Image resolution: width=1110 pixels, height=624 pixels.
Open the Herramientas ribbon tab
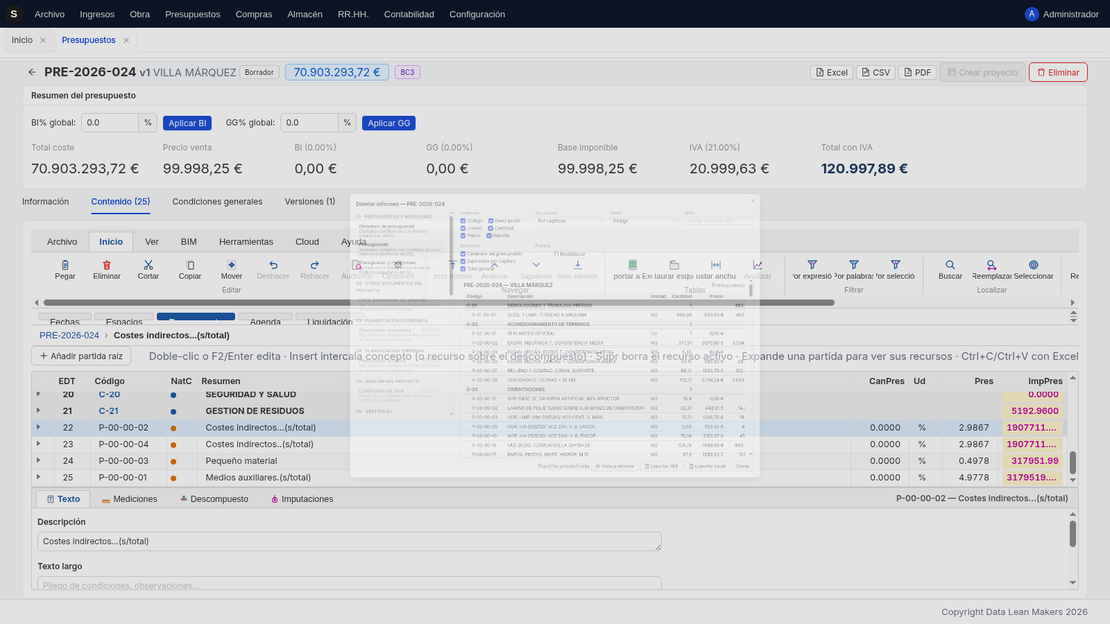246,242
